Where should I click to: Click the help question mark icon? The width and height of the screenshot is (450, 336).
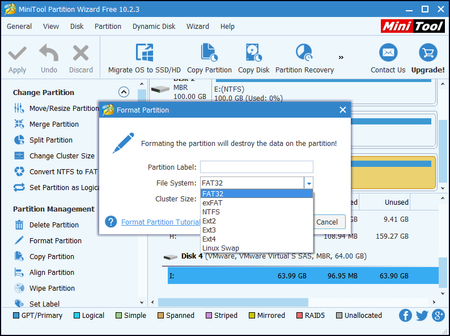click(111, 222)
